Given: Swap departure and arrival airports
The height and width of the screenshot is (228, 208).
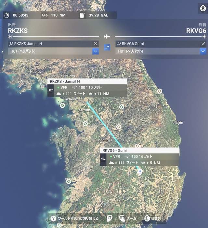Looking at the screenshot, I should (x=107, y=47).
